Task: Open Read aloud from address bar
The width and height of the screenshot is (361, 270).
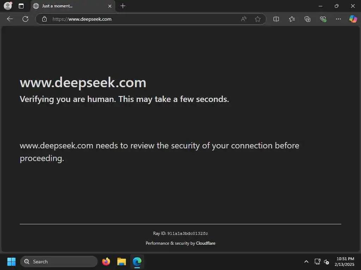Action: [244, 19]
